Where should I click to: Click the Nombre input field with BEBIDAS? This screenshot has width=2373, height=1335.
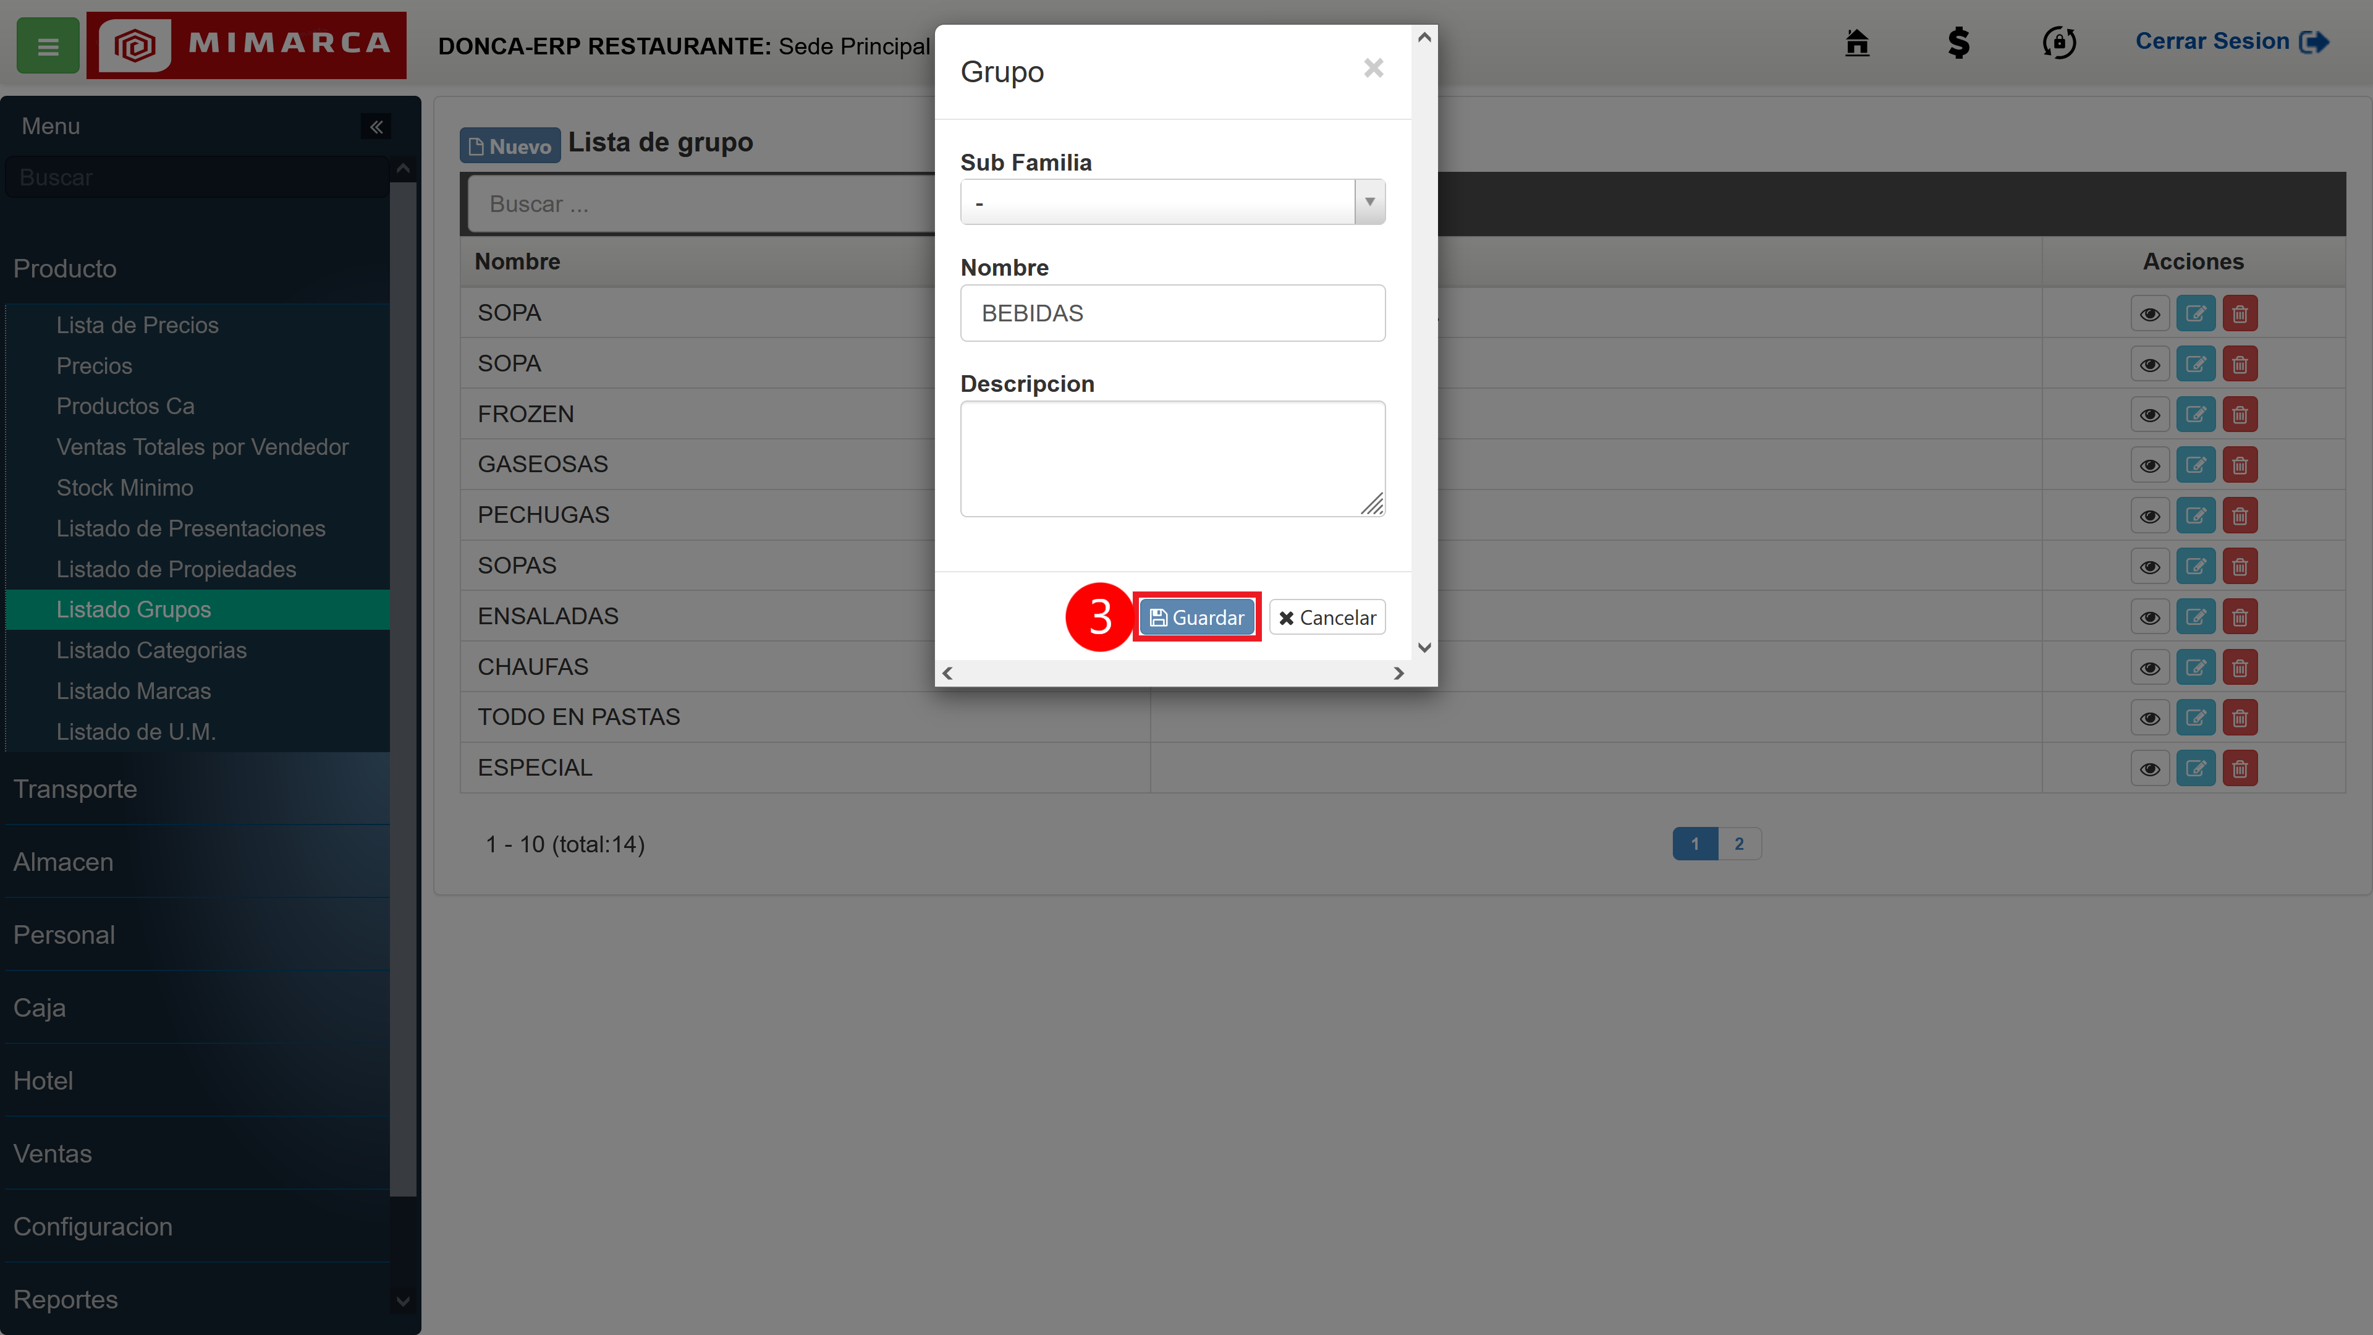[x=1172, y=313]
